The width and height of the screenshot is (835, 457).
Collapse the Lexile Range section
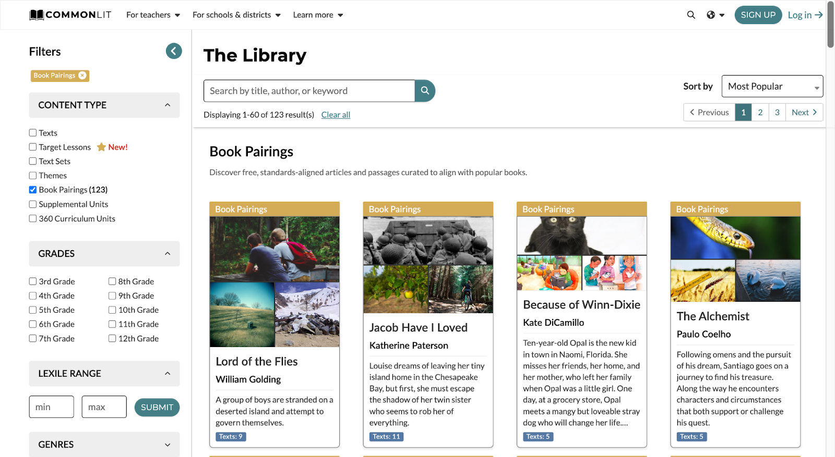(x=104, y=374)
